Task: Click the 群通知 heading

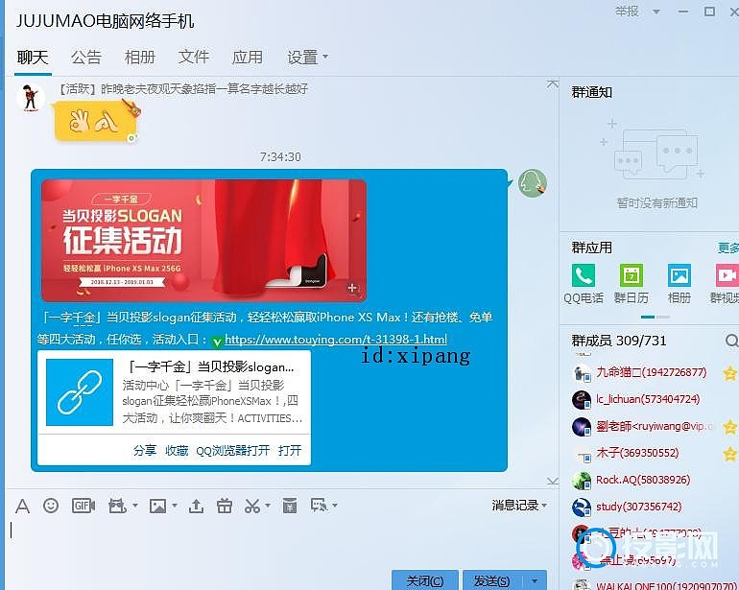Action: coord(592,92)
